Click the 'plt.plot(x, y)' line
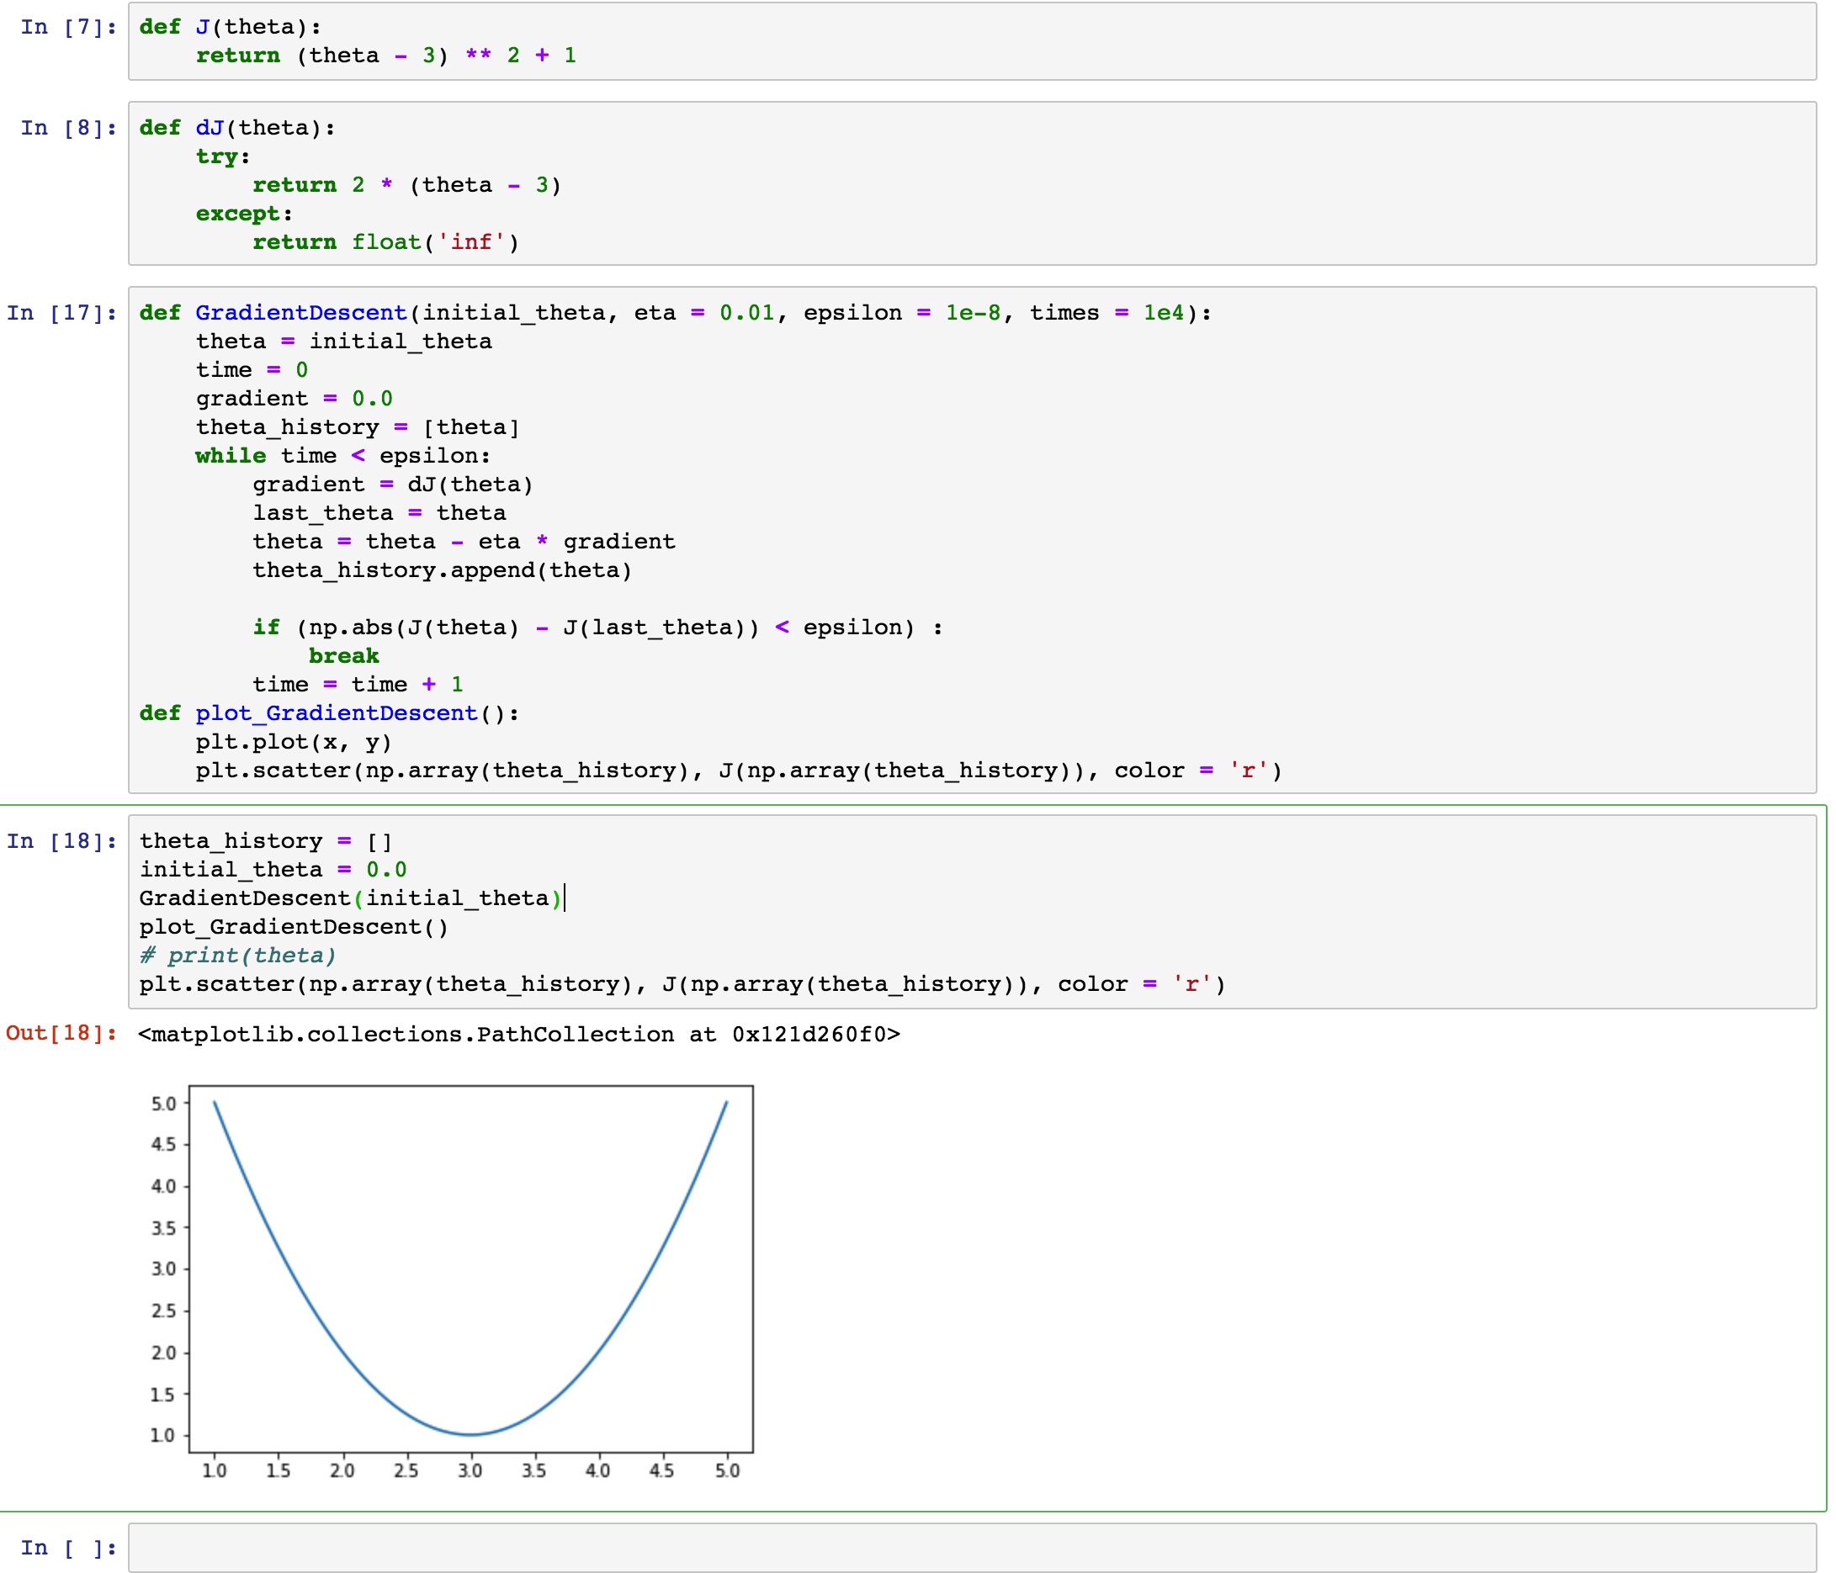This screenshot has width=1836, height=1573. tap(295, 742)
